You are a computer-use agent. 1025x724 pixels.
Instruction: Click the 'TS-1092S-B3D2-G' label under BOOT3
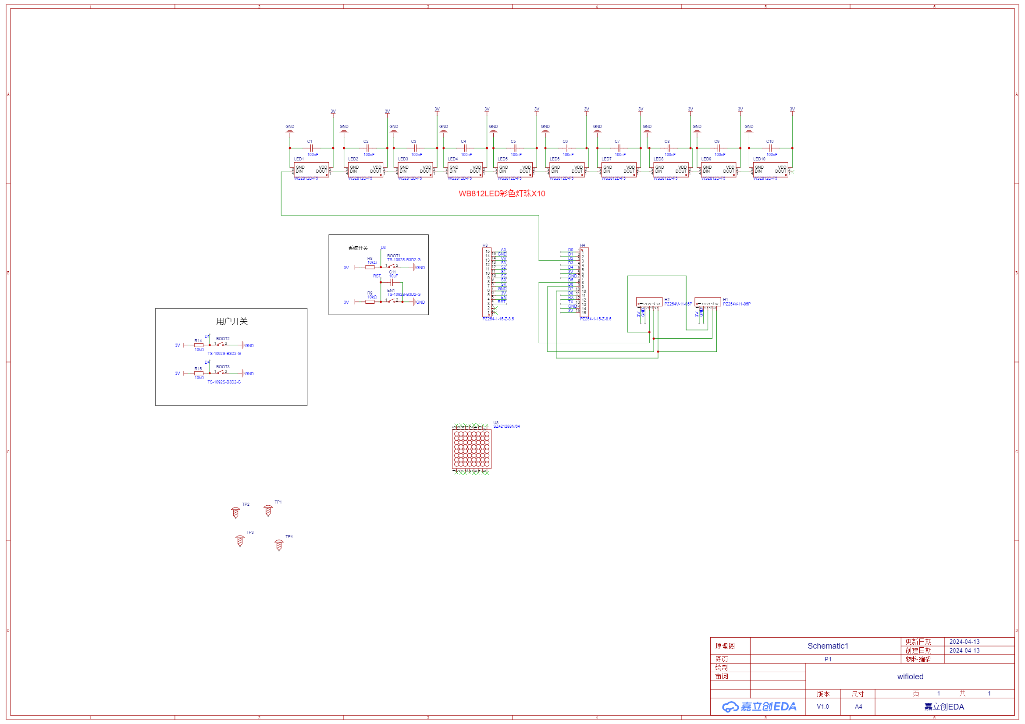224,382
